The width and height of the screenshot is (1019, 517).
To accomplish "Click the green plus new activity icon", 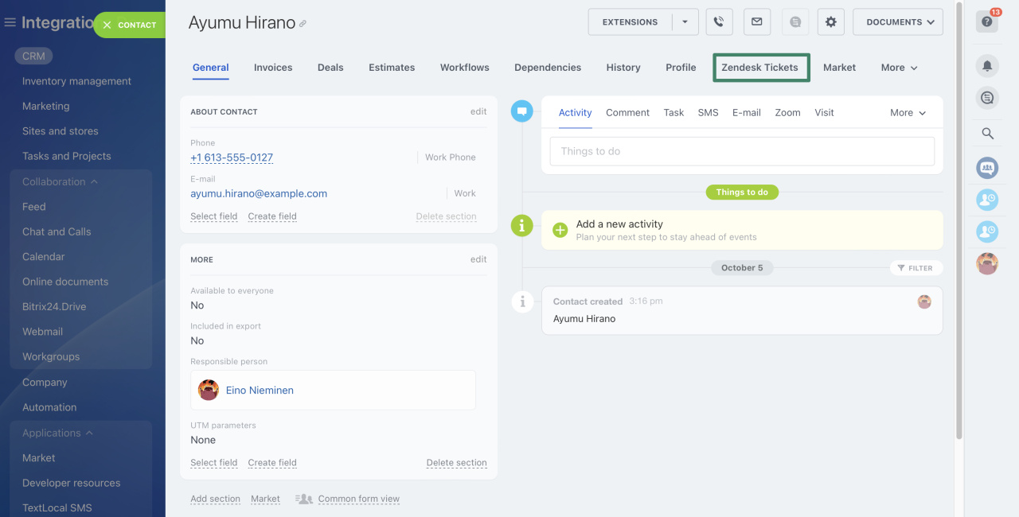I will 560,231.
